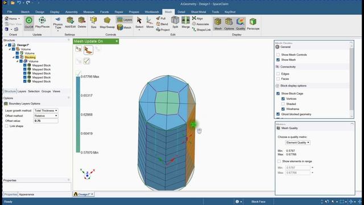Open the Element Quality metric dropdown

(x=297, y=142)
